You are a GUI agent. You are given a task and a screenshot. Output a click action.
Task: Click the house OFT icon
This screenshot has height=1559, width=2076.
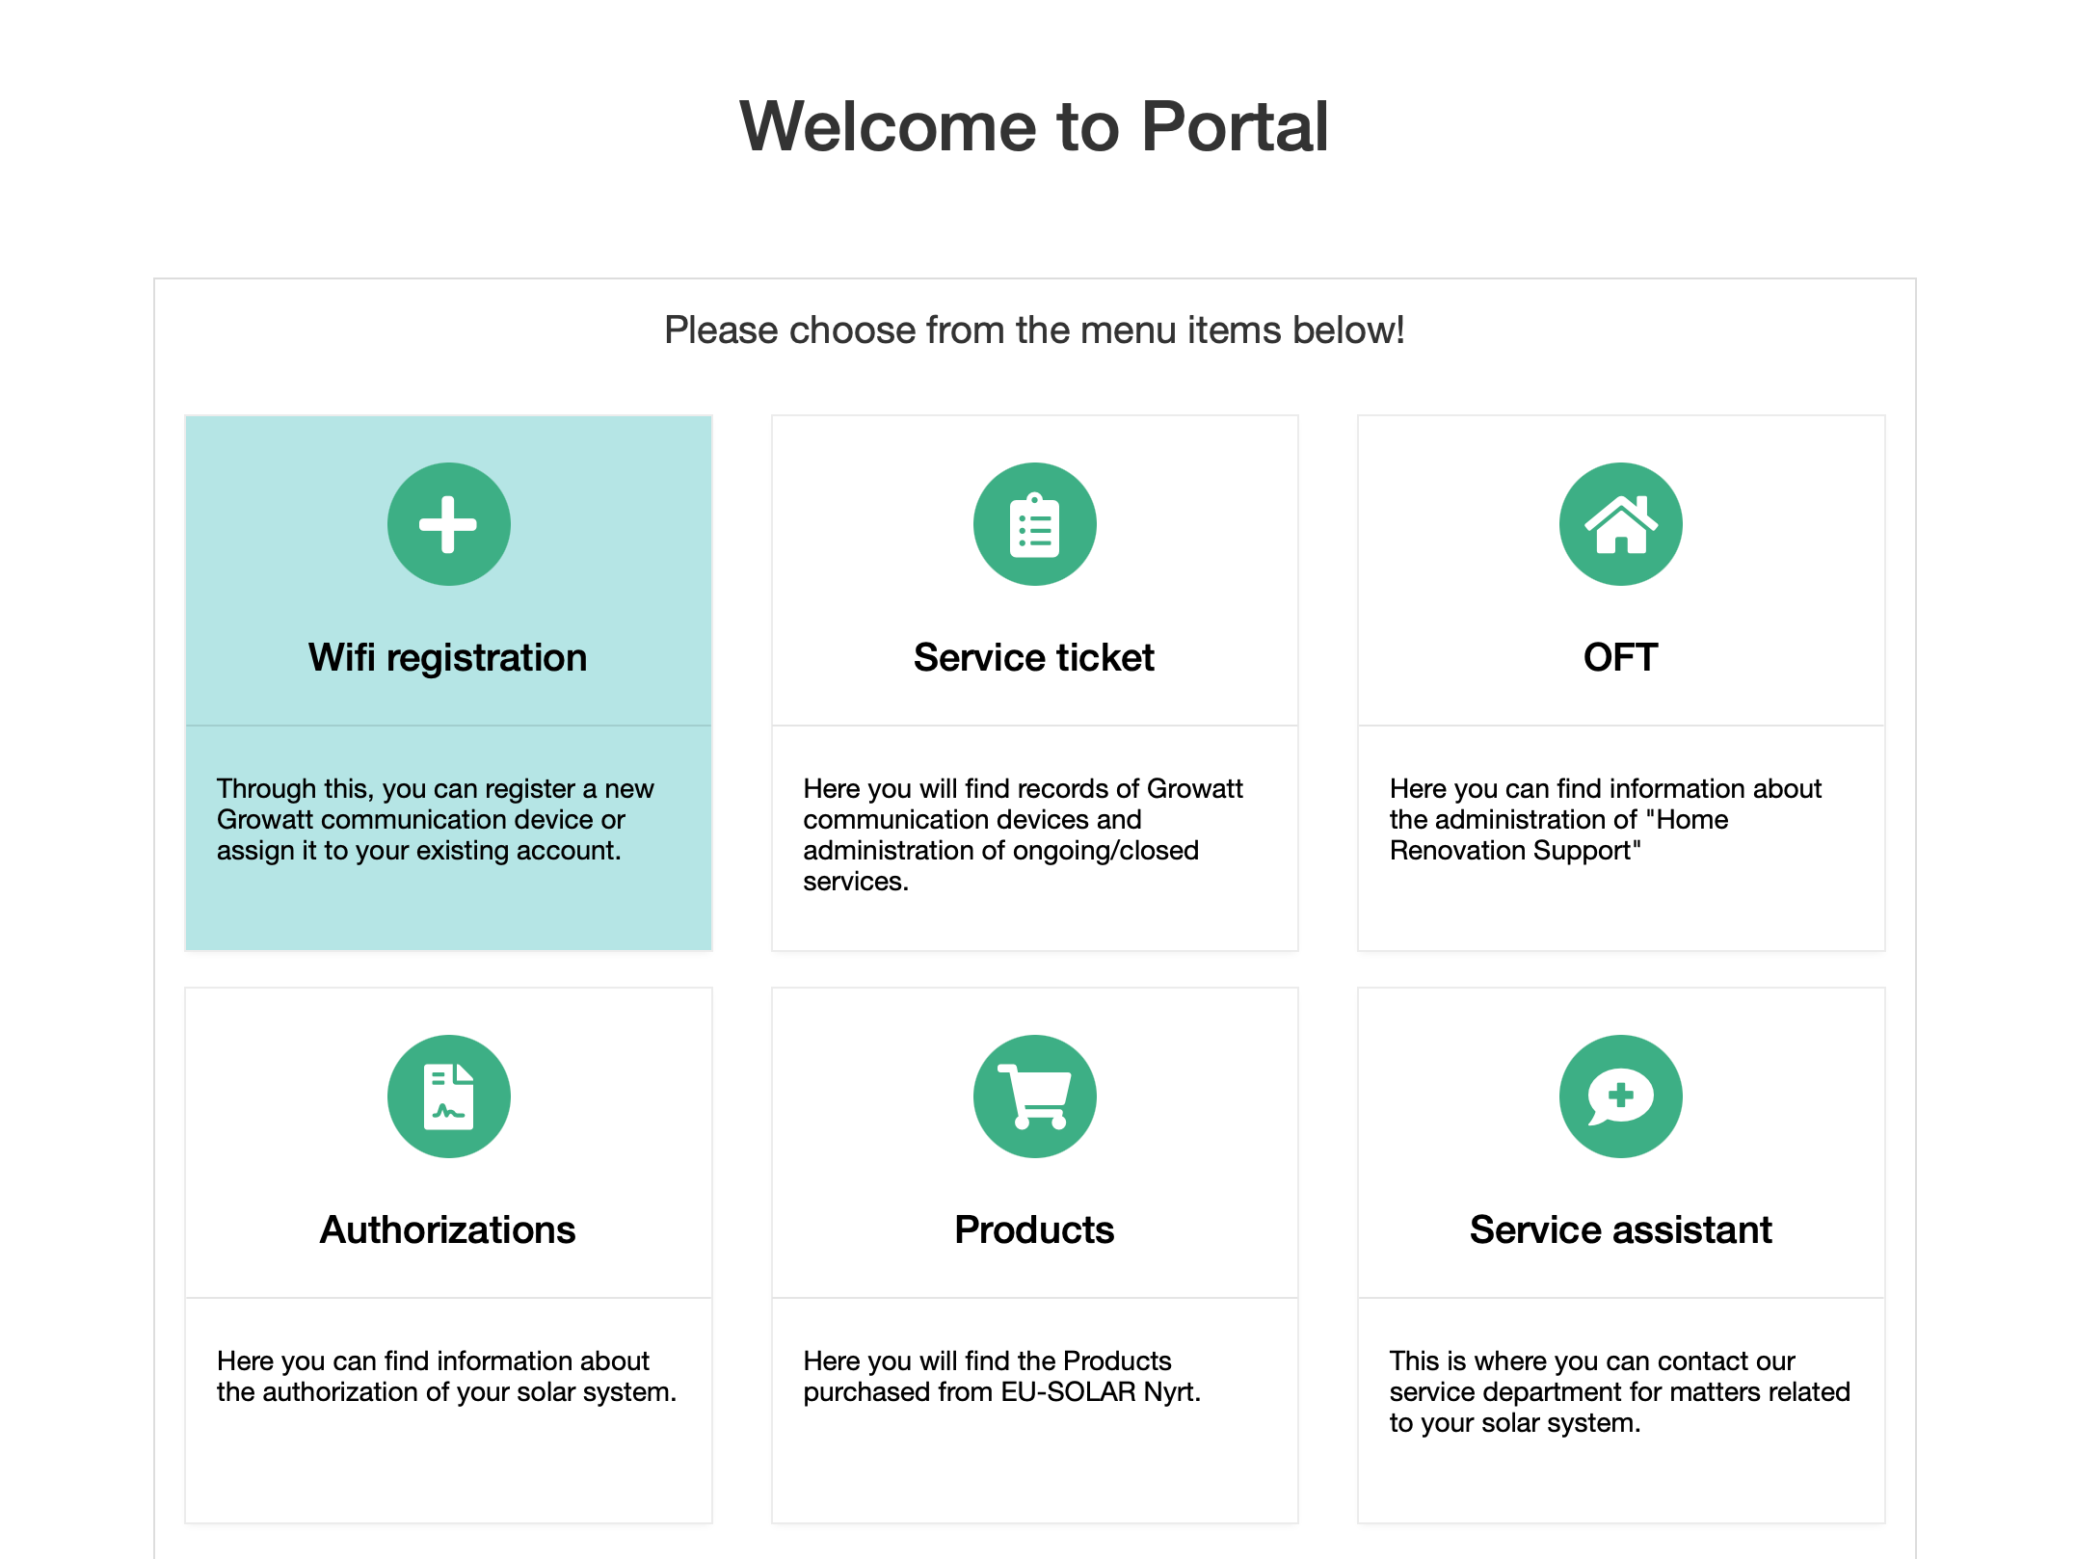click(x=1620, y=524)
